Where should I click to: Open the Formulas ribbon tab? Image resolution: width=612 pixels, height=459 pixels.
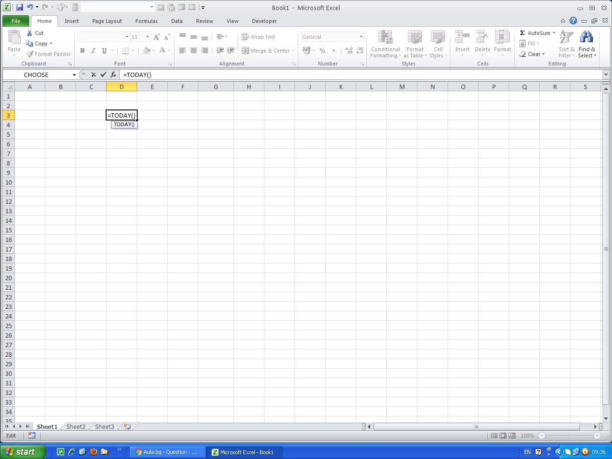pos(146,21)
